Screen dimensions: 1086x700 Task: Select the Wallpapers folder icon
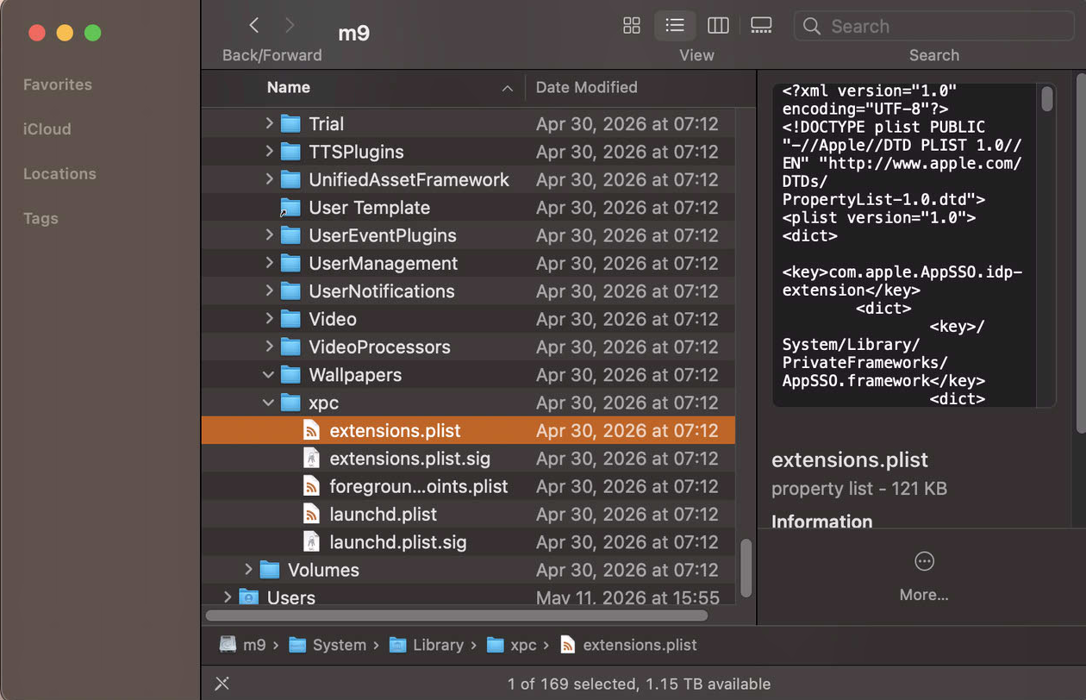290,375
